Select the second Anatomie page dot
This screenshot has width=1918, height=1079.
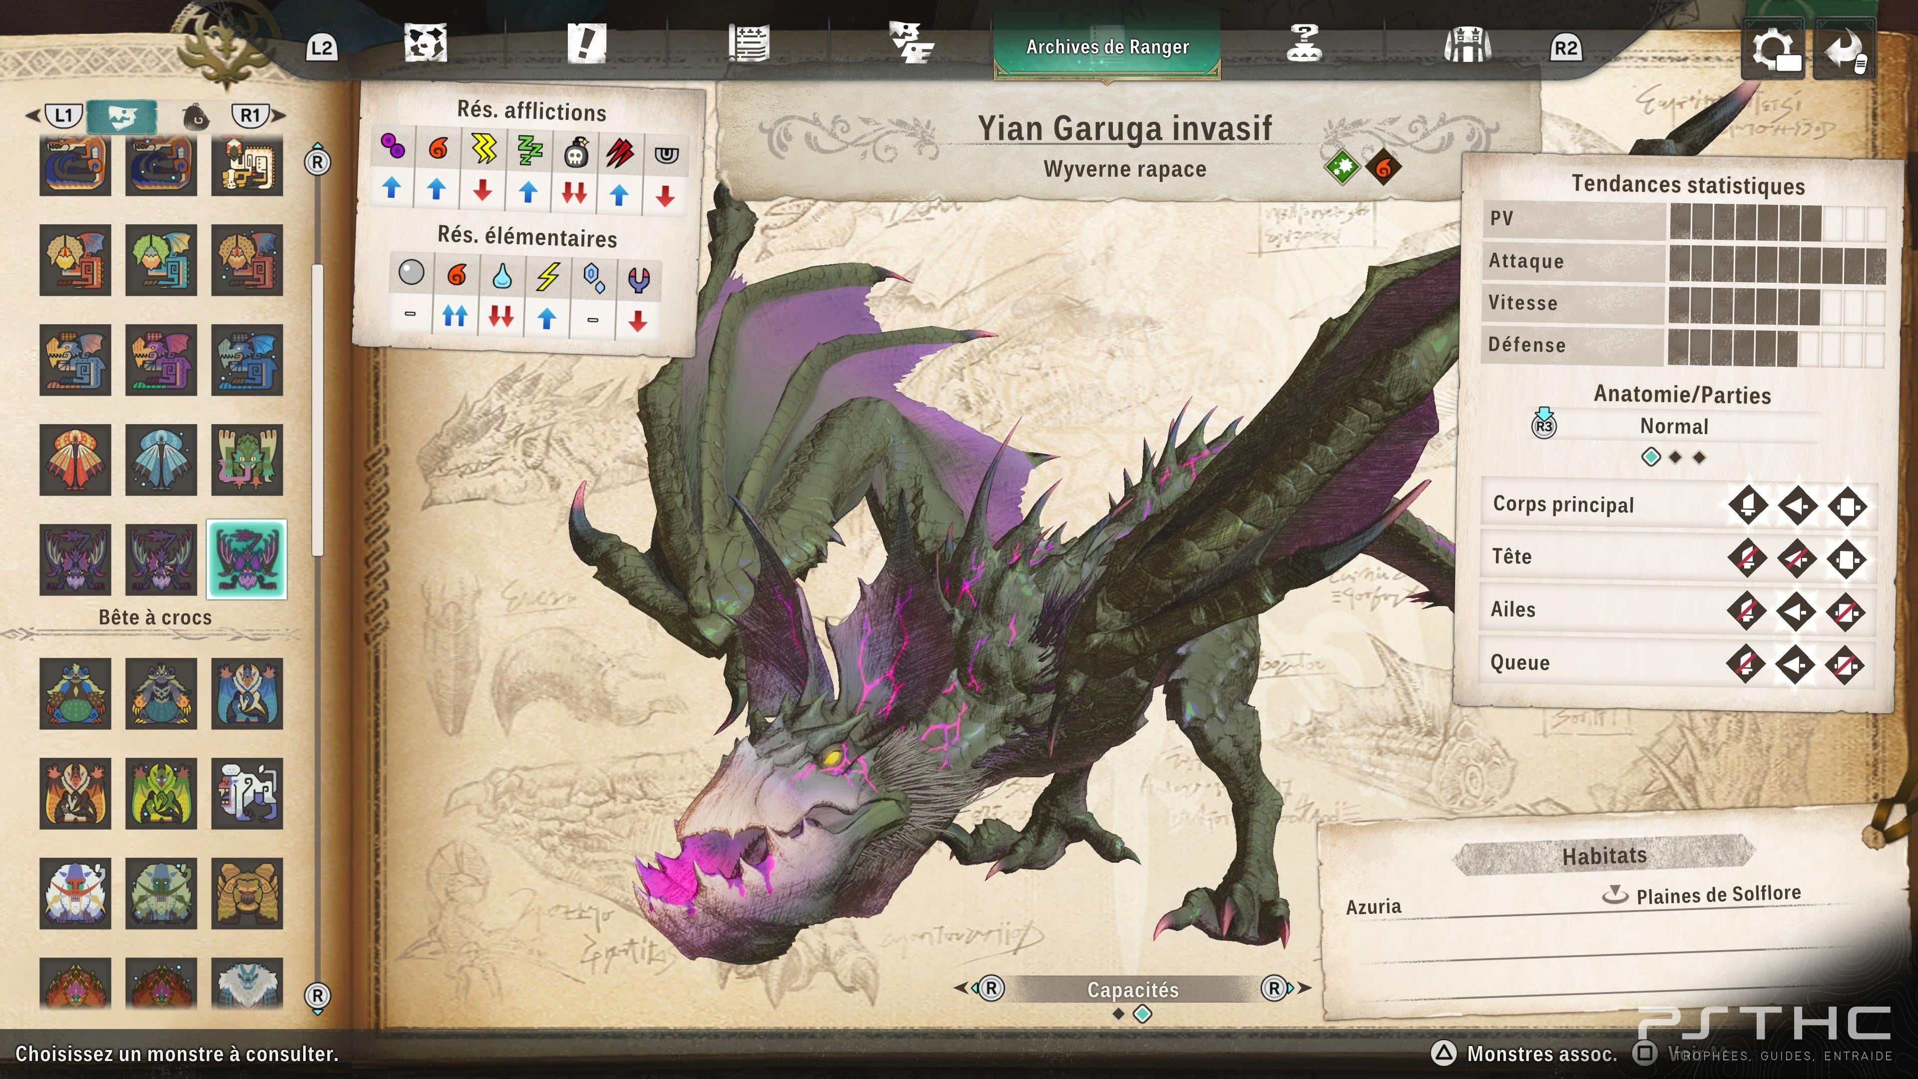coord(1675,457)
